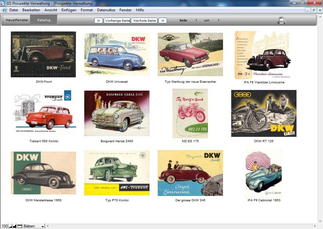Click the horizontal scrollbar right arrow
The width and height of the screenshot is (323, 229).
(315, 226)
